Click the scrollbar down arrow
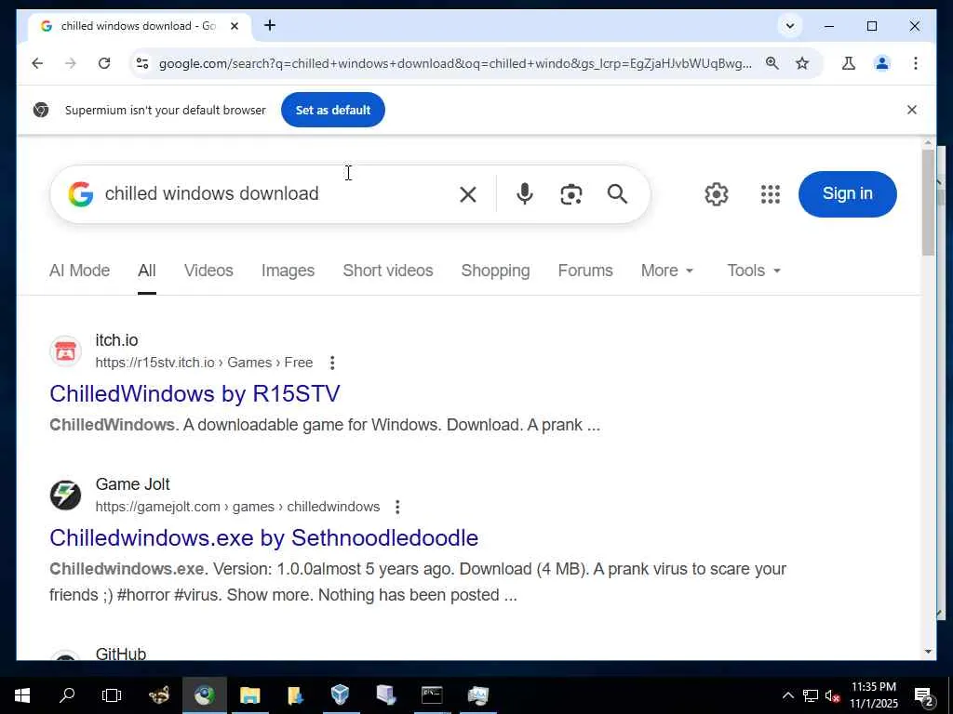 click(928, 652)
